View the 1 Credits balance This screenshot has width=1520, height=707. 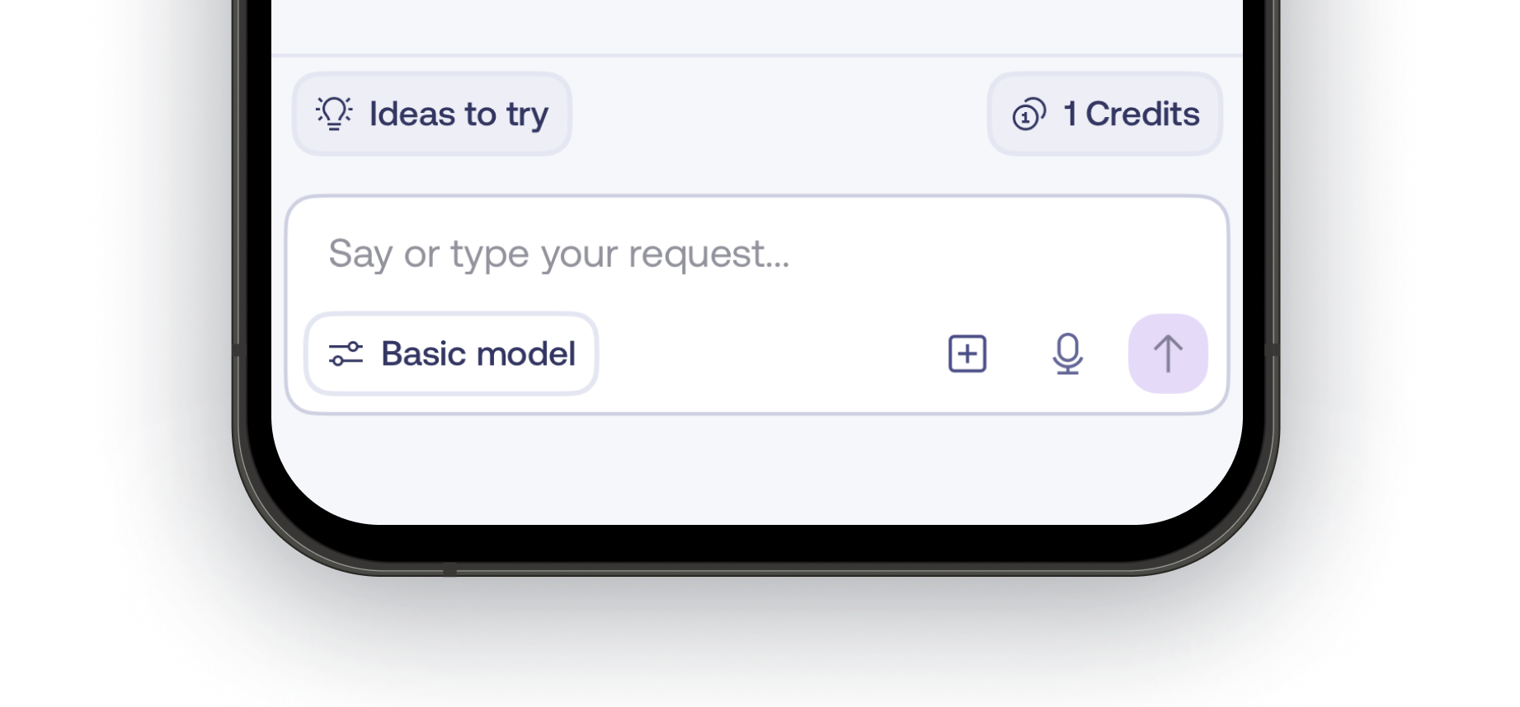coord(1105,114)
